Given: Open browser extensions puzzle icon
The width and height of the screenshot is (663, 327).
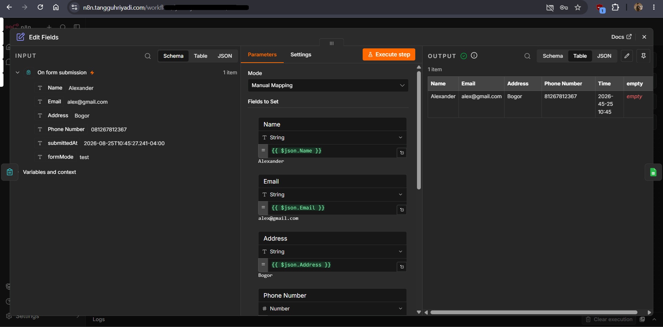Looking at the screenshot, I should point(615,7).
